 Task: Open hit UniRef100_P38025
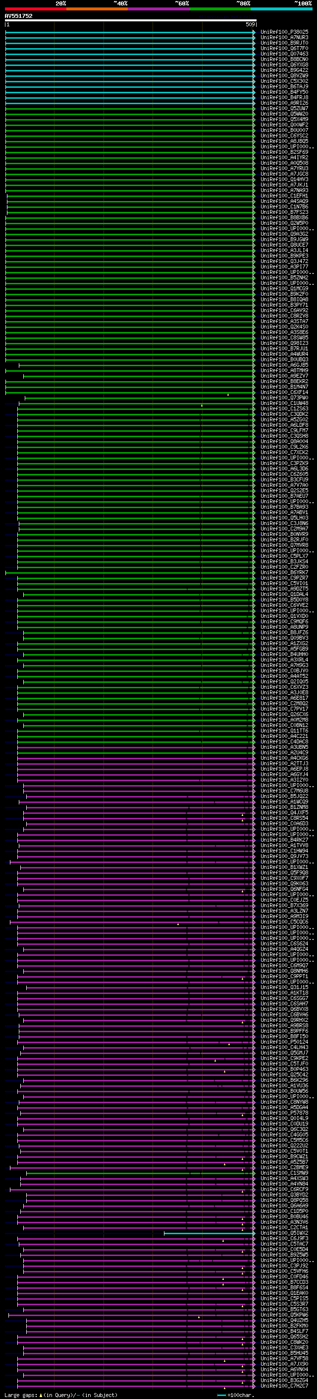(x=284, y=32)
